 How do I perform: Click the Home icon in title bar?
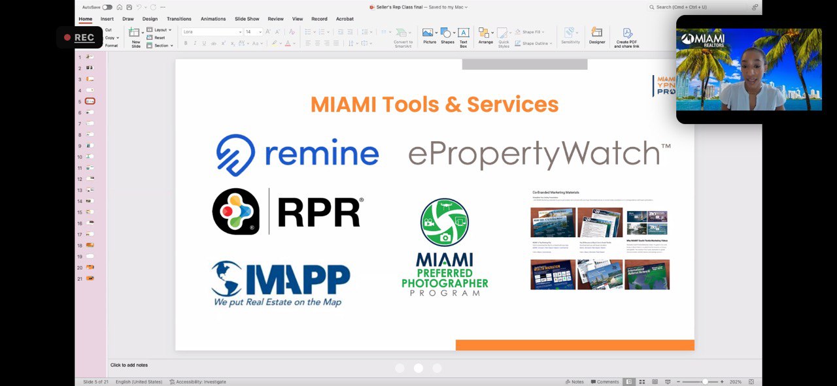click(120, 7)
